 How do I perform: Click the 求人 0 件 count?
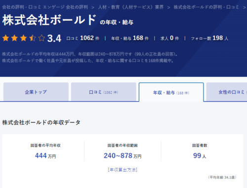tap(169, 38)
